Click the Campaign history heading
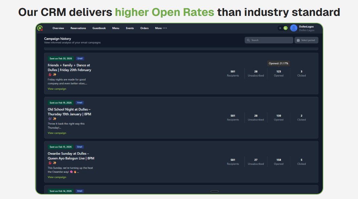 click(58, 39)
